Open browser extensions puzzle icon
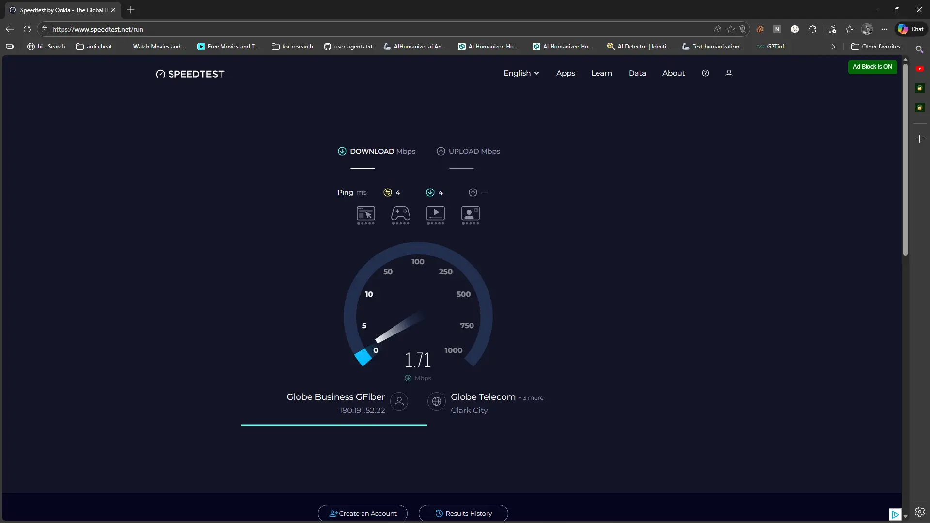Image resolution: width=930 pixels, height=523 pixels. coord(812,29)
